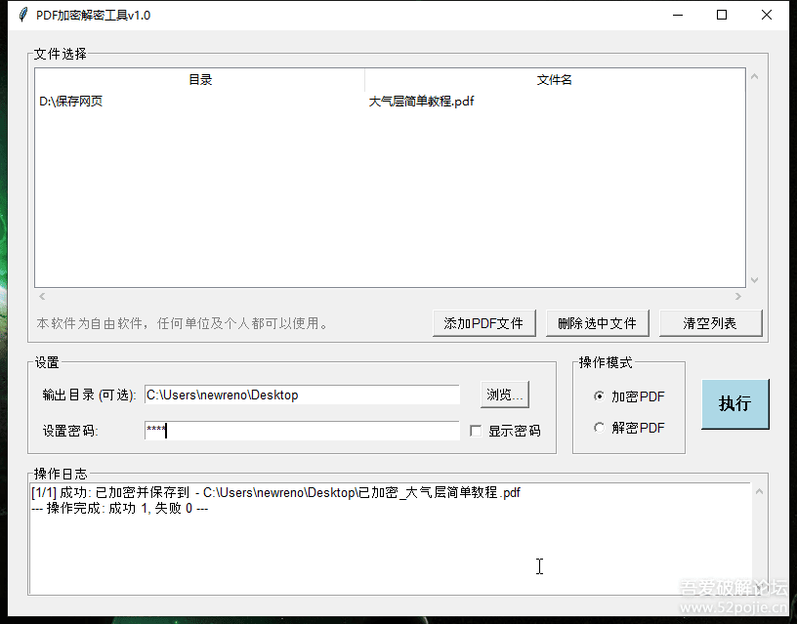Focus the 设置密码 password field
Viewport: 797px width, 624px height.
302,431
